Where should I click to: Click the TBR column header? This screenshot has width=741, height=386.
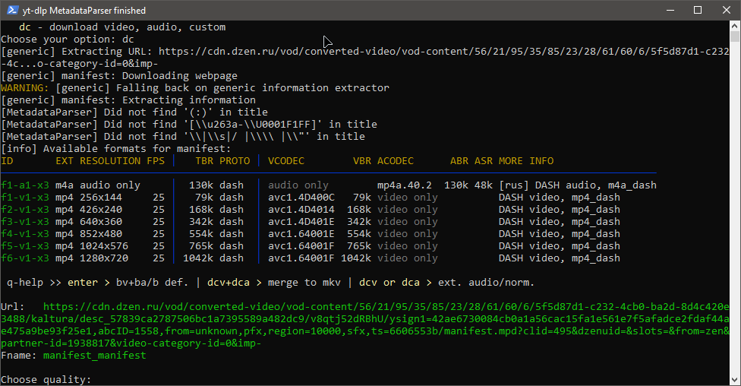[205, 161]
